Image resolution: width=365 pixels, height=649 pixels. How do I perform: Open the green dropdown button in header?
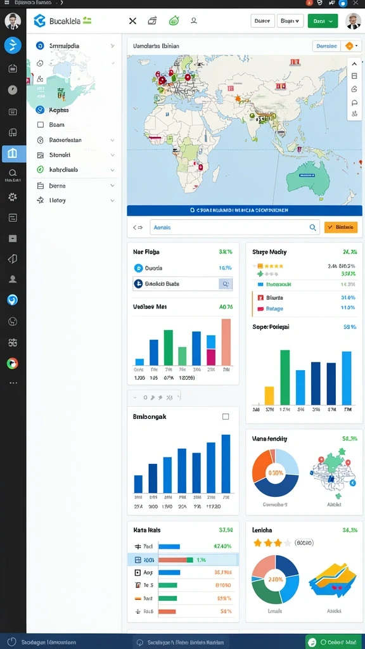[323, 21]
